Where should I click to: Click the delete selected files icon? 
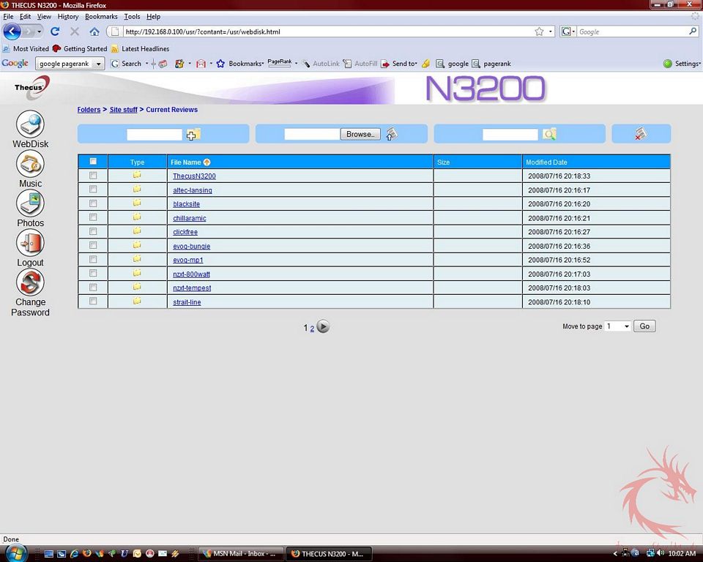(641, 134)
